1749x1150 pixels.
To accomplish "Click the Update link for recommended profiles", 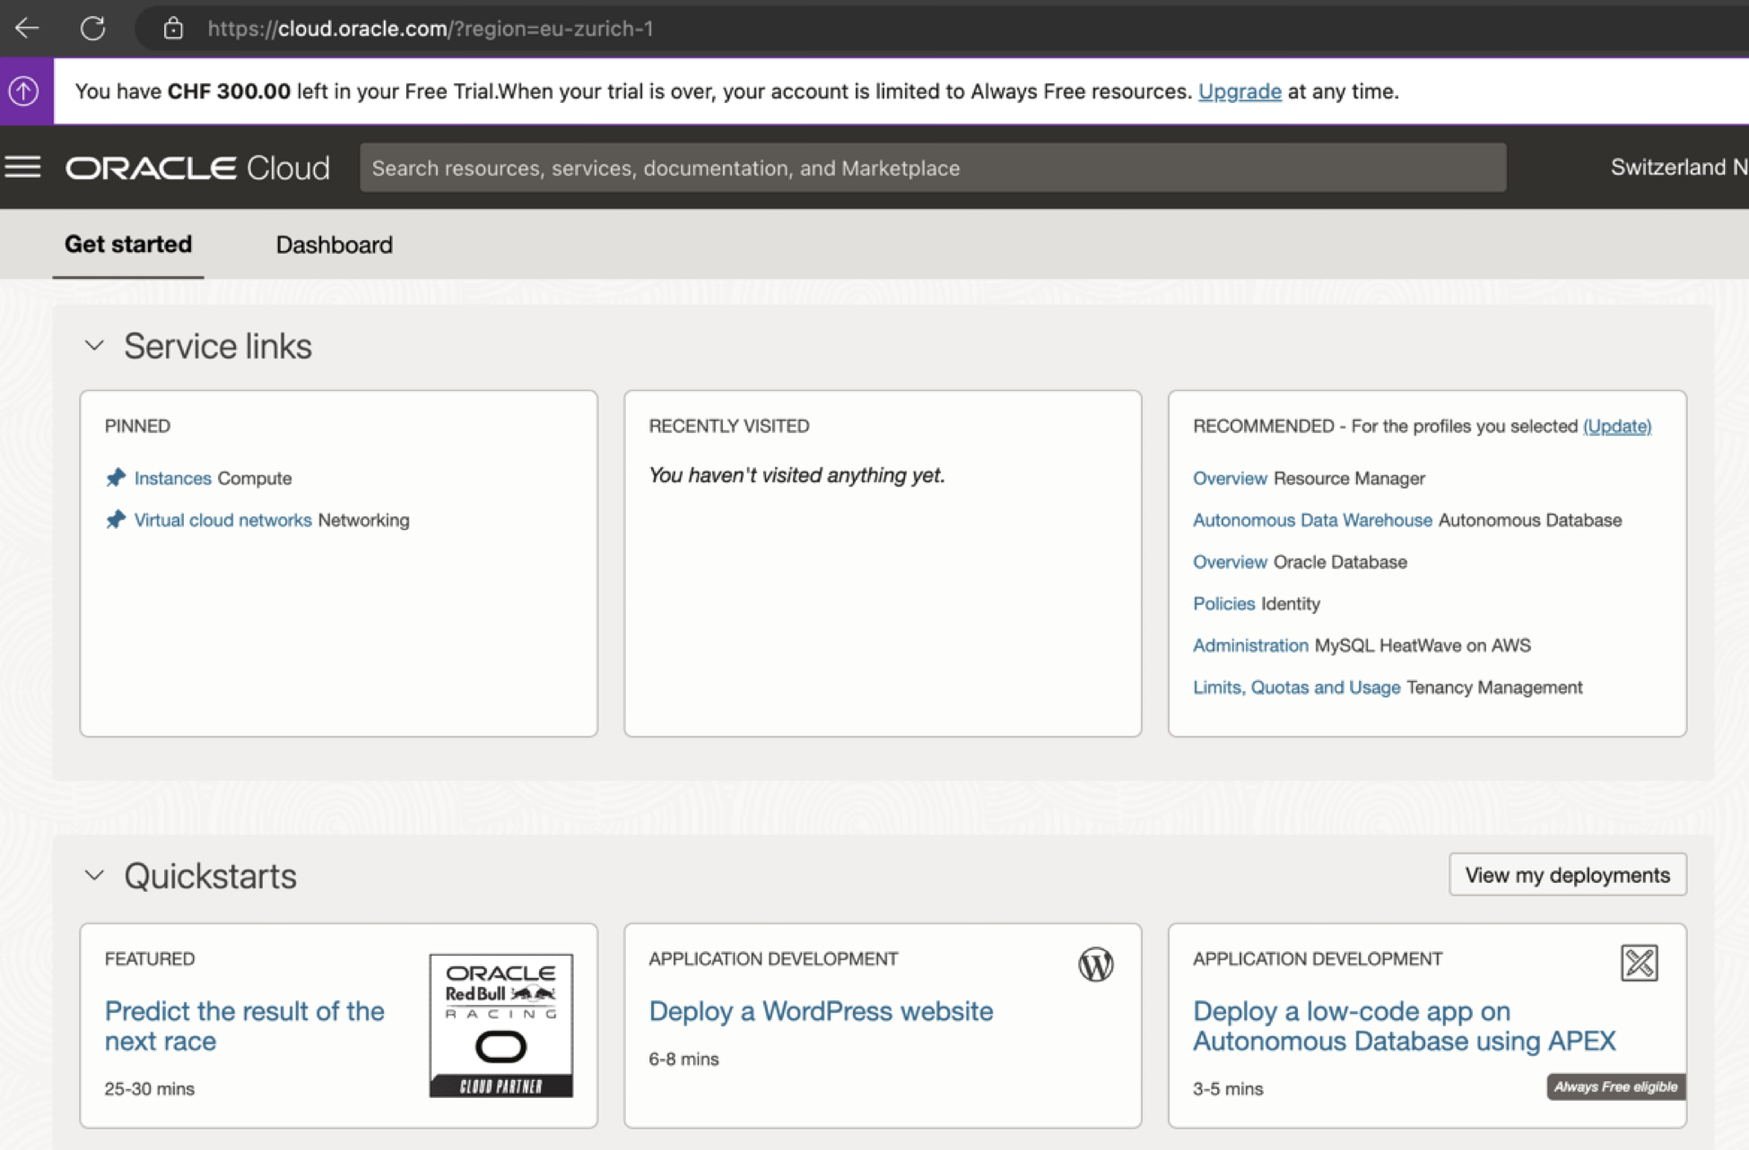I will 1617,426.
